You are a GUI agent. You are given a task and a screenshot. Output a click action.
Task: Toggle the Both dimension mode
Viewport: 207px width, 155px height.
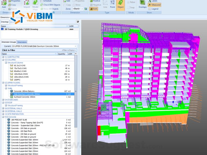pyautogui.click(x=94, y=9)
